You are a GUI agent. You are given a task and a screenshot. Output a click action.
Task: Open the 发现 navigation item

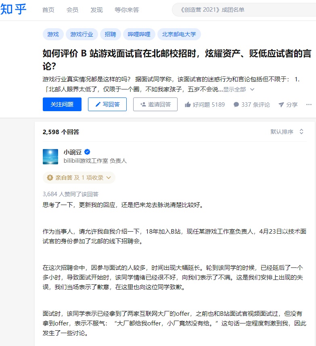tap(96, 10)
